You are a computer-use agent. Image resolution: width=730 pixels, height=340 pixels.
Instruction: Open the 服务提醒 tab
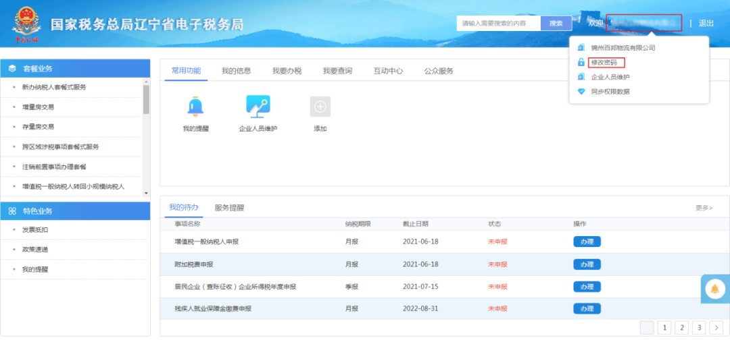229,208
